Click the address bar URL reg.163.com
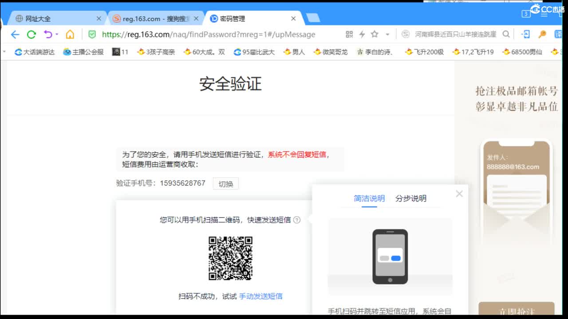This screenshot has height=319, width=568. pos(209,35)
